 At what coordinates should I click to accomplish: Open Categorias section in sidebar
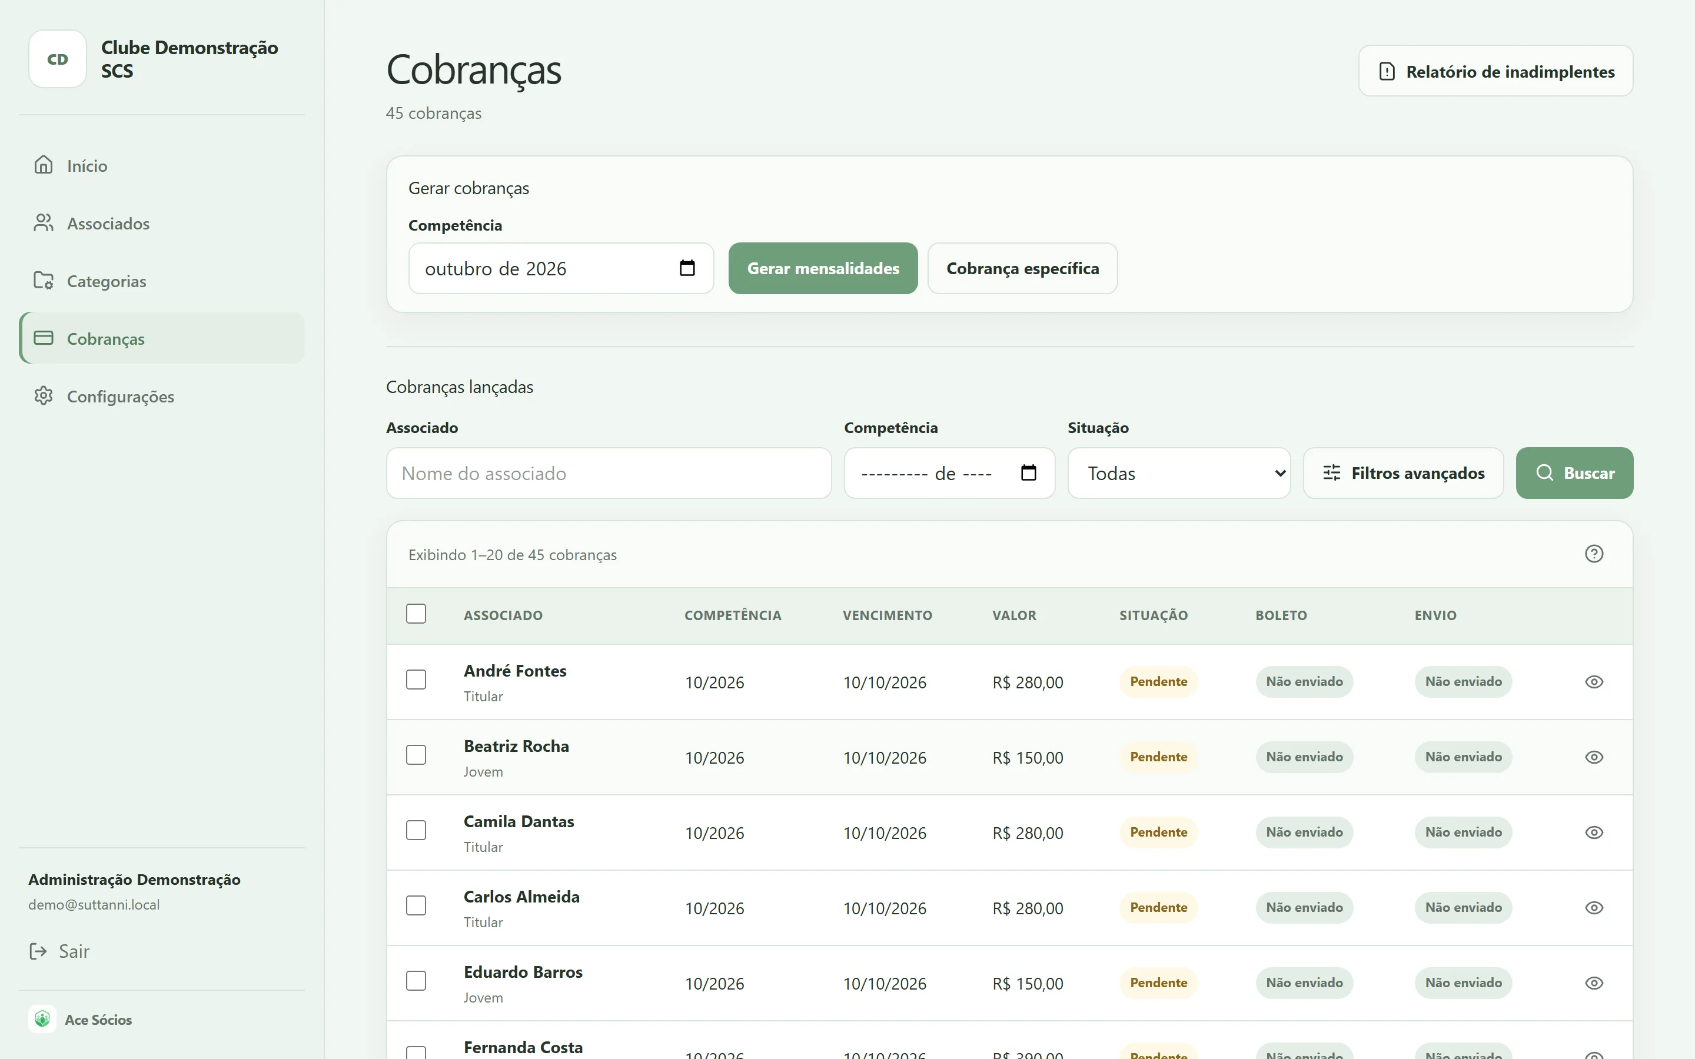[x=162, y=281]
